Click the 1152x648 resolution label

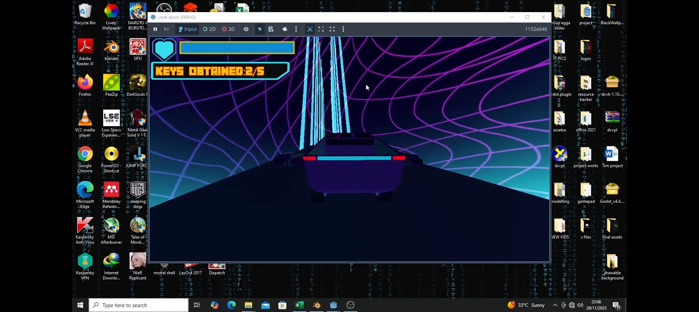pos(536,29)
